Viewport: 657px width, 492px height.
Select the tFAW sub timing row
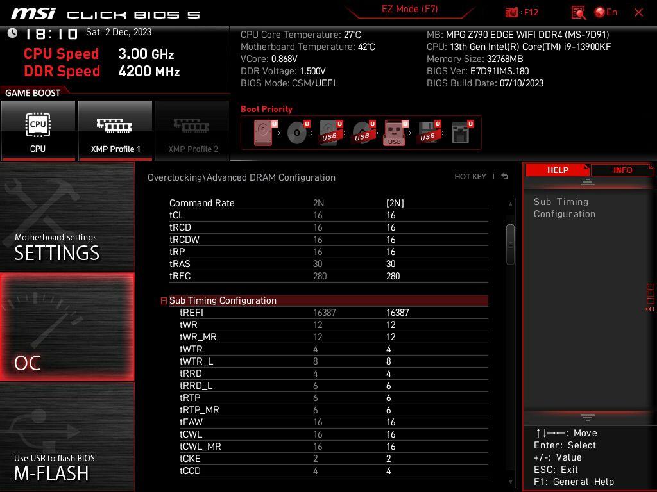(x=334, y=422)
